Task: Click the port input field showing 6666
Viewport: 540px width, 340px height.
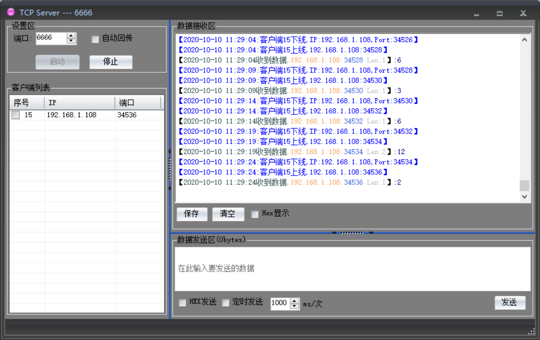Action: tap(51, 38)
